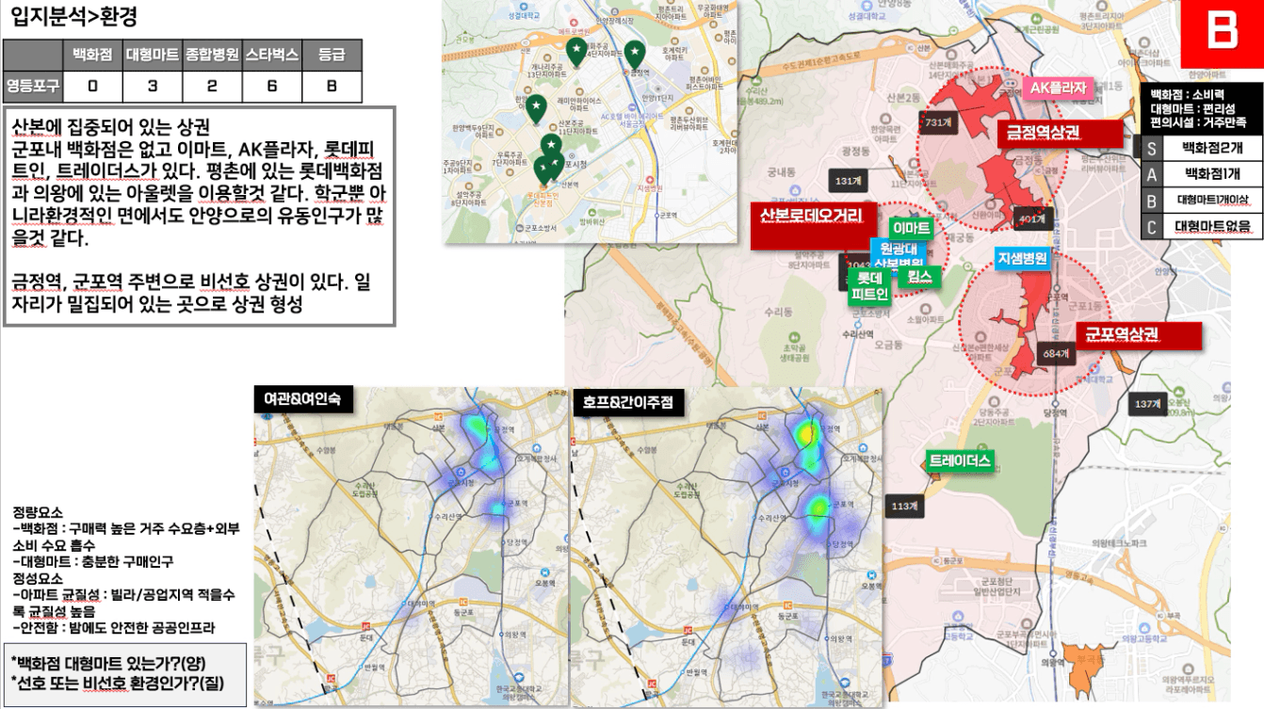Click the 백화점 value 0 cell
The height and width of the screenshot is (709, 1264).
pos(92,87)
